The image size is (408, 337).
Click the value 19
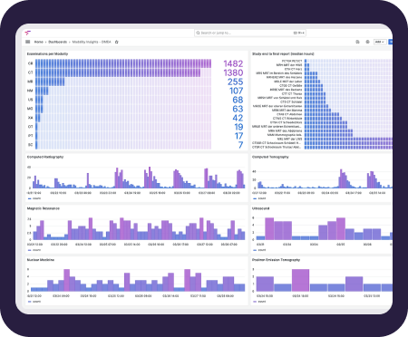click(x=238, y=127)
